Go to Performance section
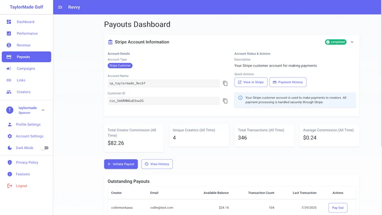The height and width of the screenshot is (215, 382). [x=27, y=33]
